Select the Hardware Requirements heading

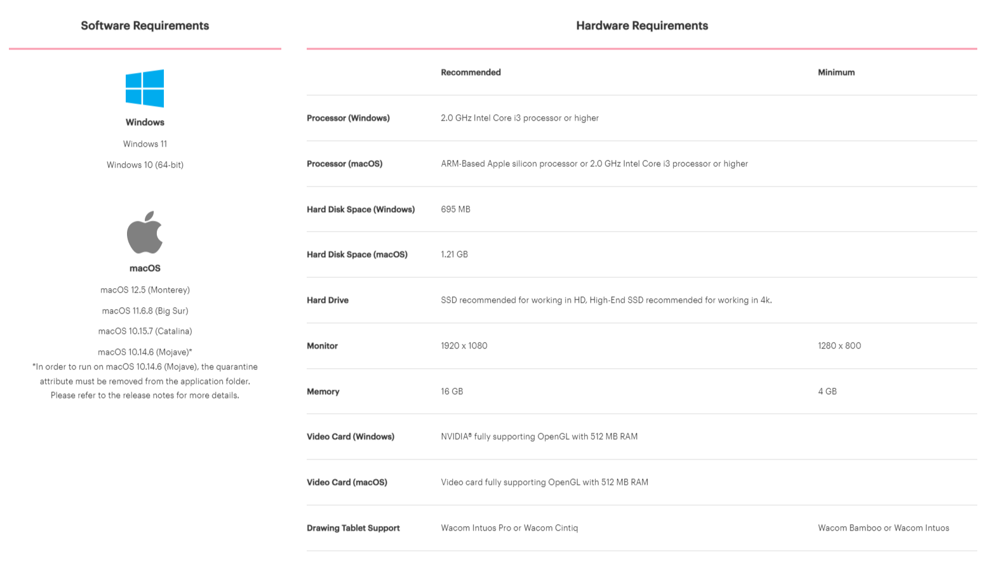click(x=642, y=26)
